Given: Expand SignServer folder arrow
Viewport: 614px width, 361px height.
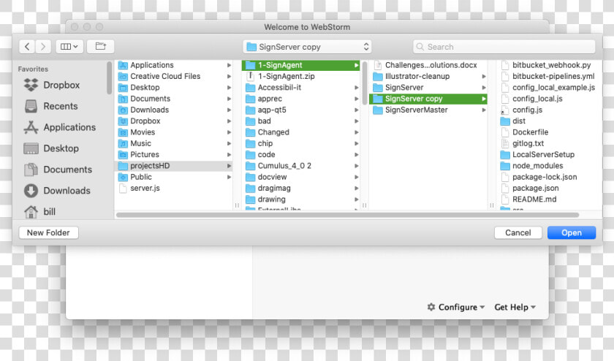Looking at the screenshot, I should pos(484,88).
